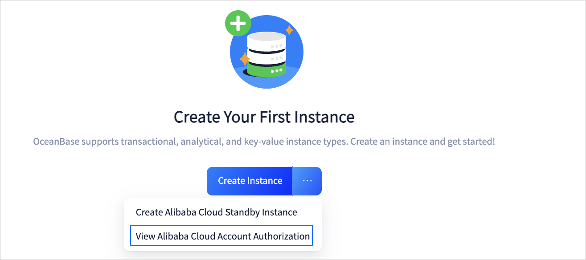Click the stacked database illustration
The image size is (586, 260).
tap(266, 54)
